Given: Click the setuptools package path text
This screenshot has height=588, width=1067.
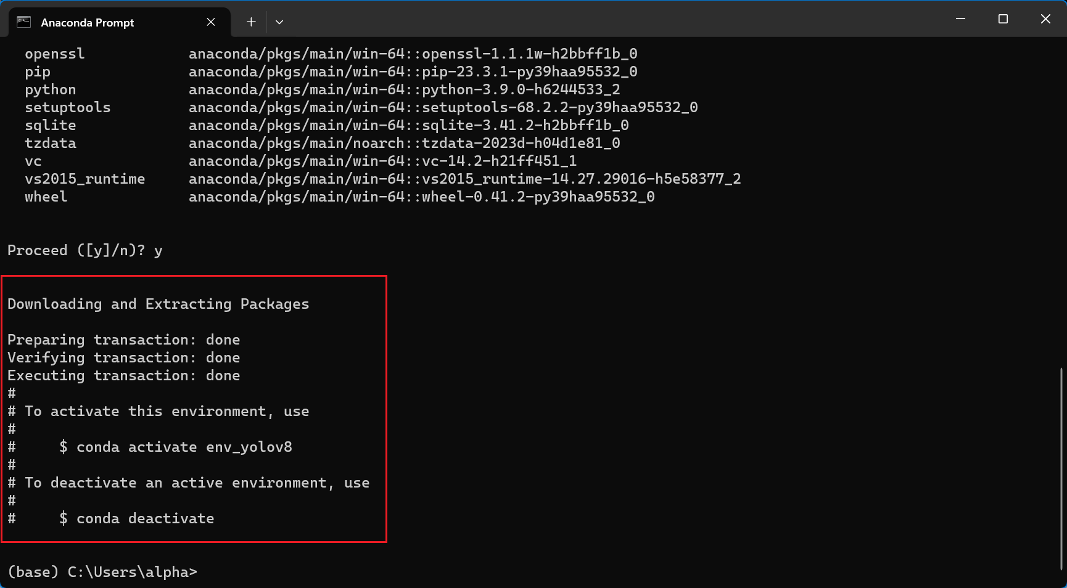Looking at the screenshot, I should (443, 107).
